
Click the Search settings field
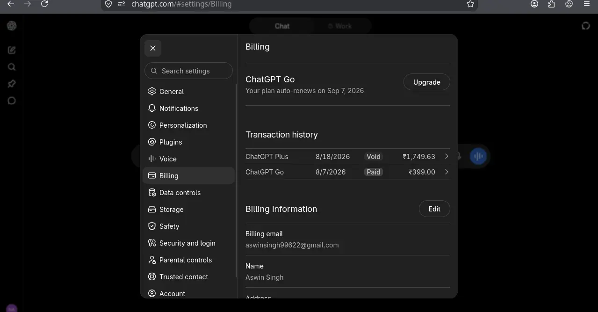tap(188, 71)
